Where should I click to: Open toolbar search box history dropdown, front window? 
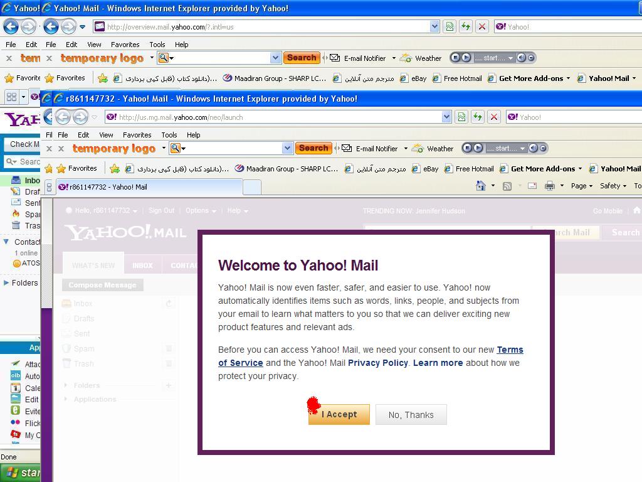287,148
